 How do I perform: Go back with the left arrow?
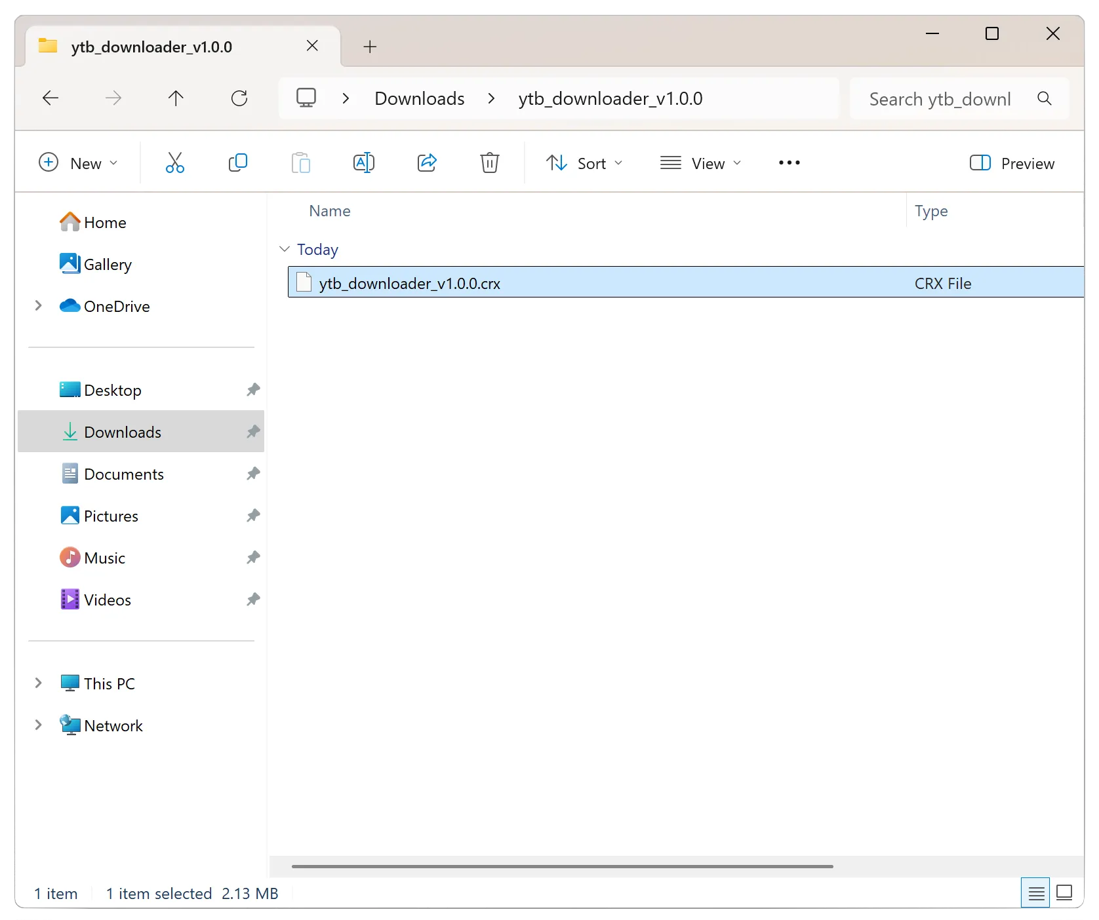[x=50, y=98]
